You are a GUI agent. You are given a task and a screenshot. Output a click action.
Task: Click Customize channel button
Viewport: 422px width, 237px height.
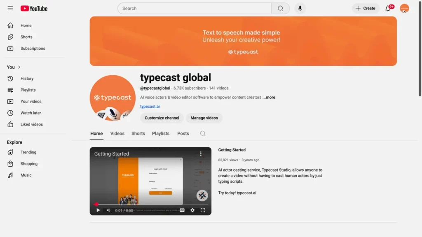click(162, 118)
